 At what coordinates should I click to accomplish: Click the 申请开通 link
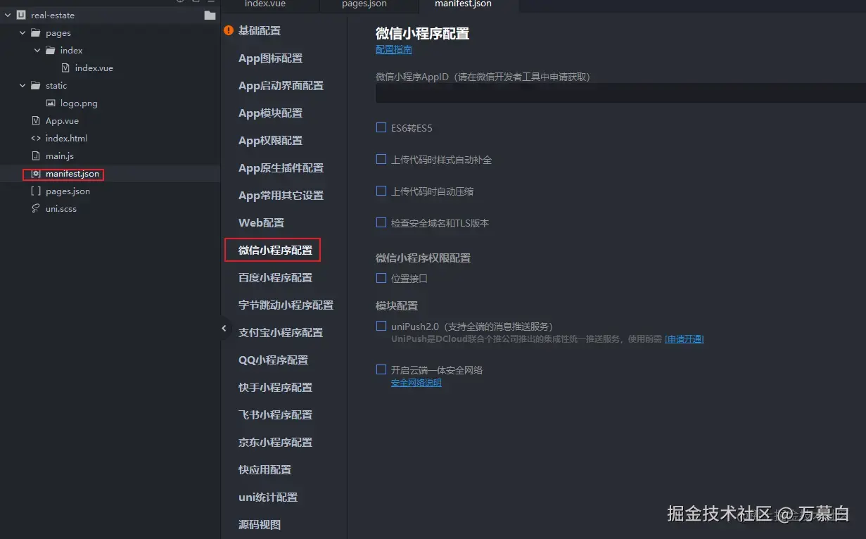coord(684,339)
